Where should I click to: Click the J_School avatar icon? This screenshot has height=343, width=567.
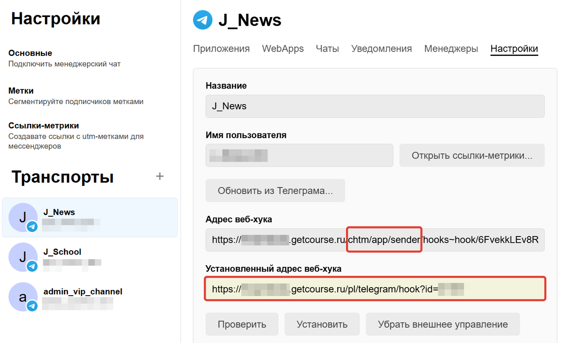(23, 257)
